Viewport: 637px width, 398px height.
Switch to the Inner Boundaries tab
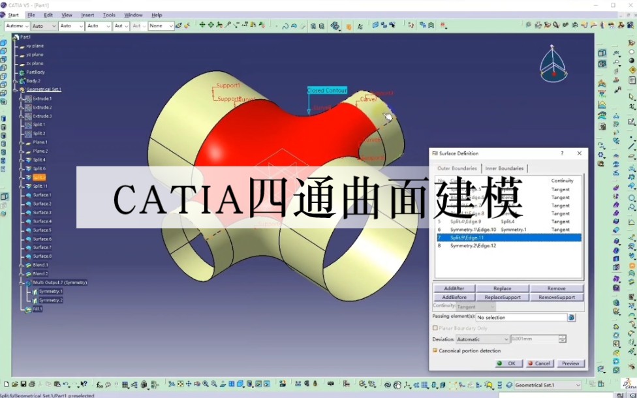pyautogui.click(x=504, y=168)
